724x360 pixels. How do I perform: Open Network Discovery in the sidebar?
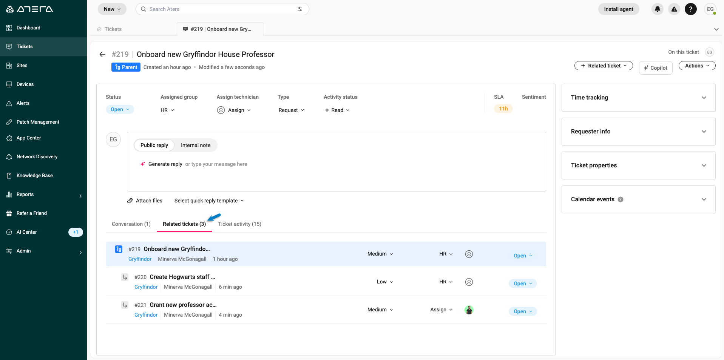(43, 157)
